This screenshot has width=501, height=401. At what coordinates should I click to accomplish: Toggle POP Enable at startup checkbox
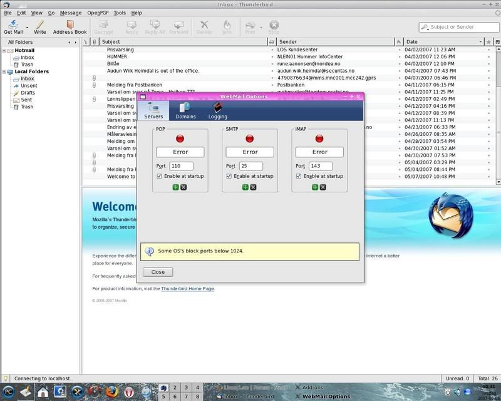[x=159, y=176]
